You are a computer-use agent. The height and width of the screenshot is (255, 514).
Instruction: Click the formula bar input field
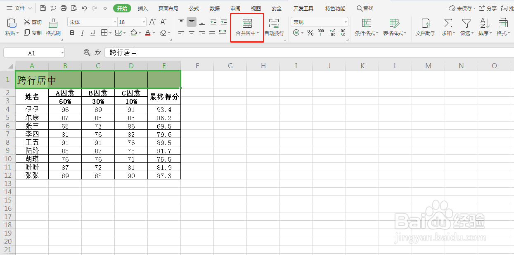(x=309, y=52)
